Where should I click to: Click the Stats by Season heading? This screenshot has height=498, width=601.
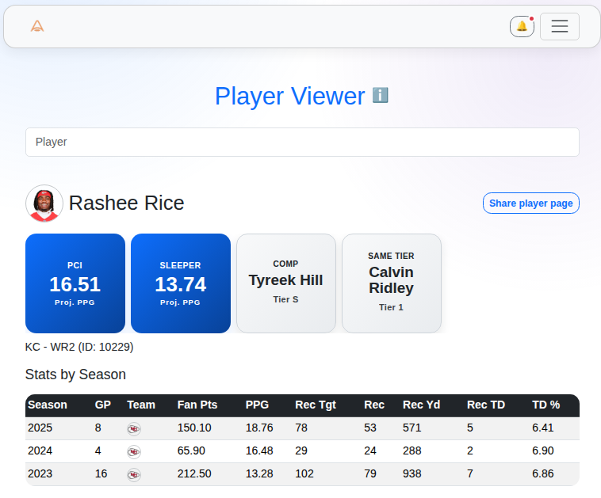coord(75,374)
